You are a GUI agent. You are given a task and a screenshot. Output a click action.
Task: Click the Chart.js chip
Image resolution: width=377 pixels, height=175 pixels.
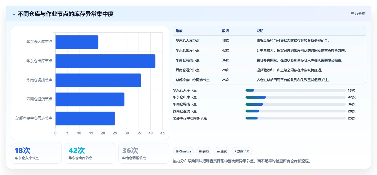(183, 151)
